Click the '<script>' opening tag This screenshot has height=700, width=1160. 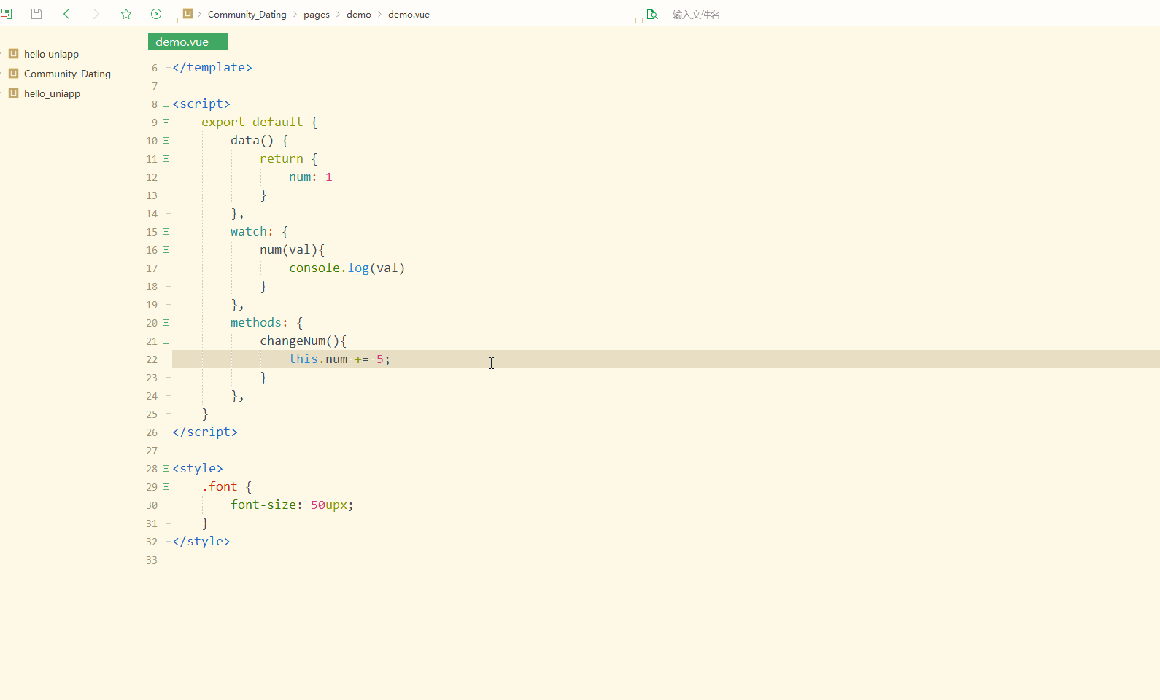click(x=201, y=104)
